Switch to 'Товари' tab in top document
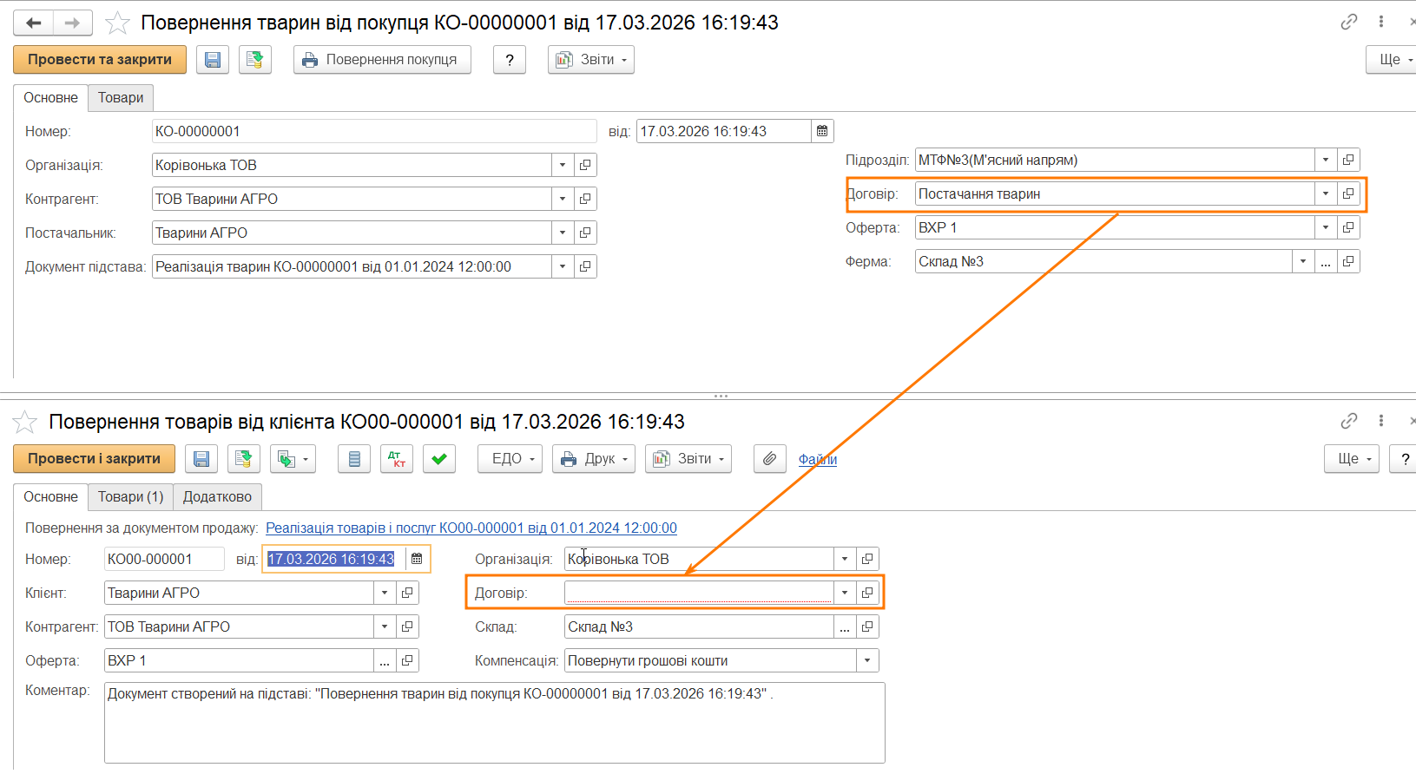The height and width of the screenshot is (774, 1416). click(x=121, y=98)
